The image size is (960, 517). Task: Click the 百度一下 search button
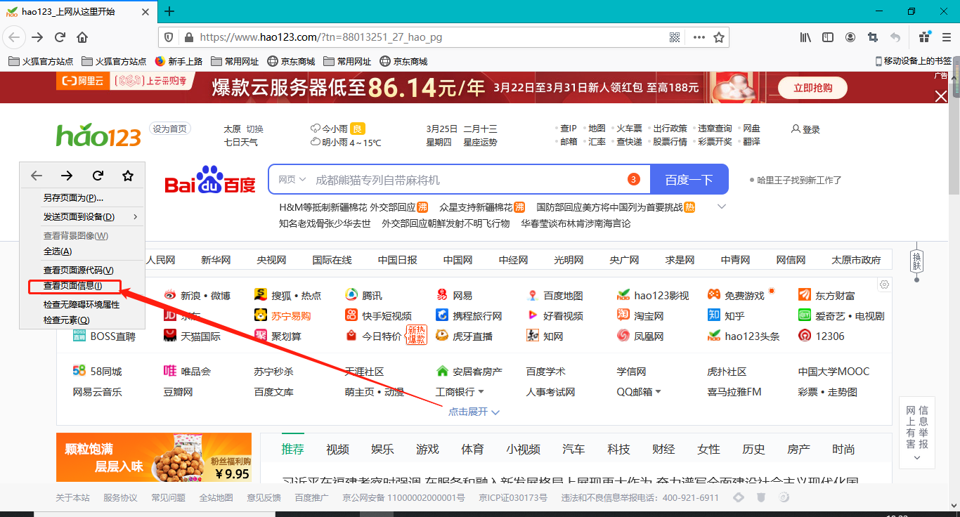coord(689,179)
